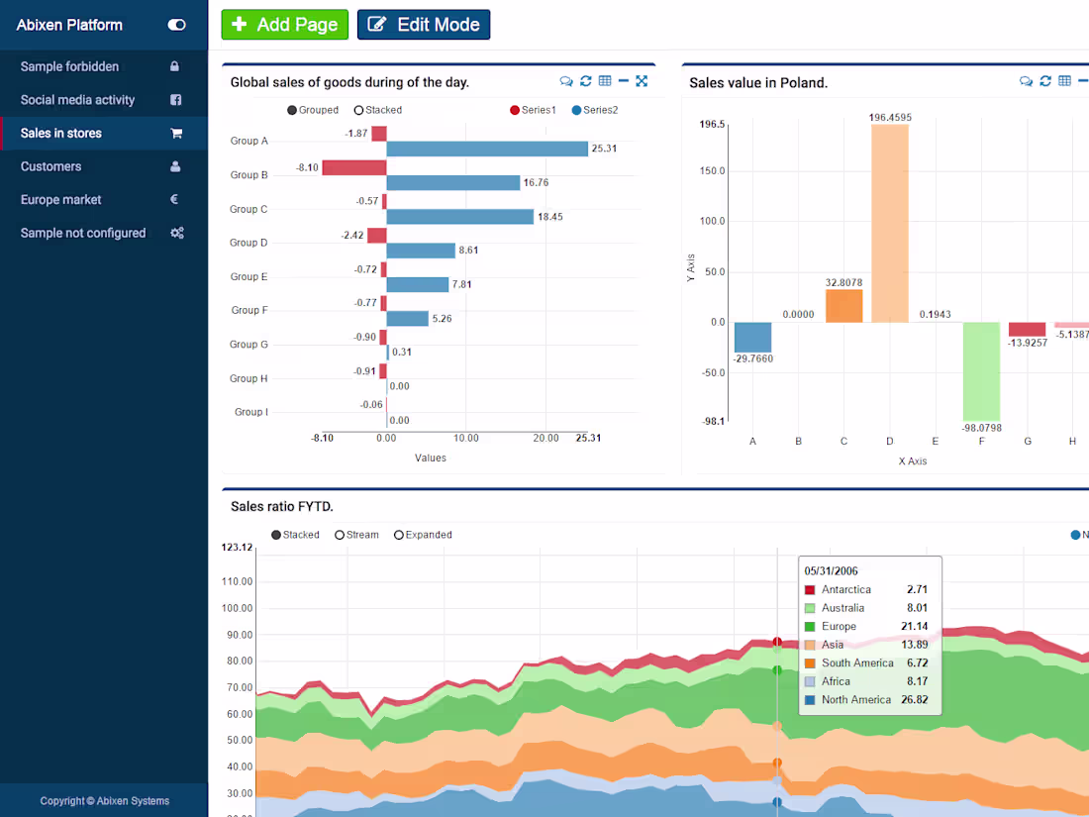Click the lock icon on Sample forbidden
The height and width of the screenshot is (817, 1089).
[178, 66]
